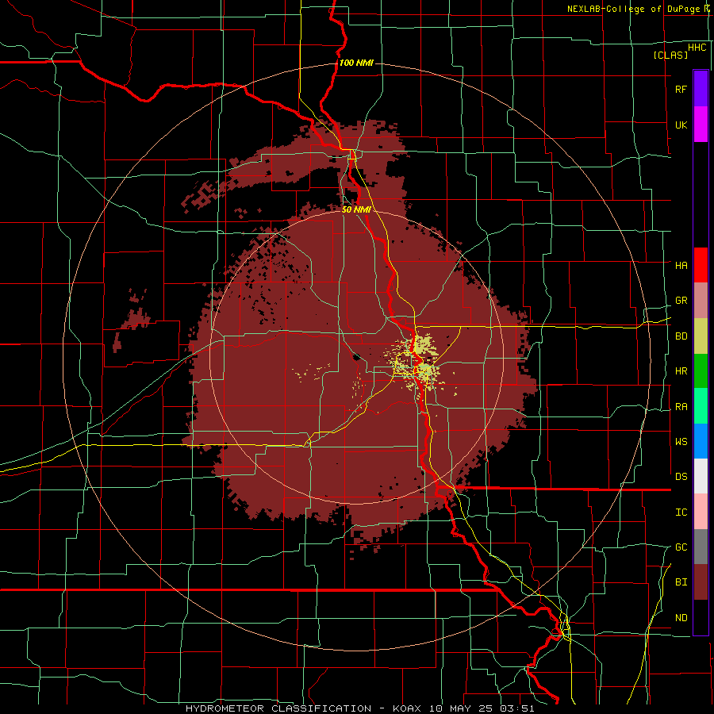Pick the RA light green legend swatch
This screenshot has width=714, height=714.
pyautogui.click(x=701, y=406)
